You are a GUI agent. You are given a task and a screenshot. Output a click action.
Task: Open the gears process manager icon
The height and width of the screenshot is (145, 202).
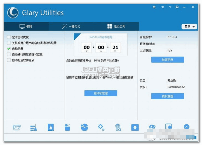(101, 127)
